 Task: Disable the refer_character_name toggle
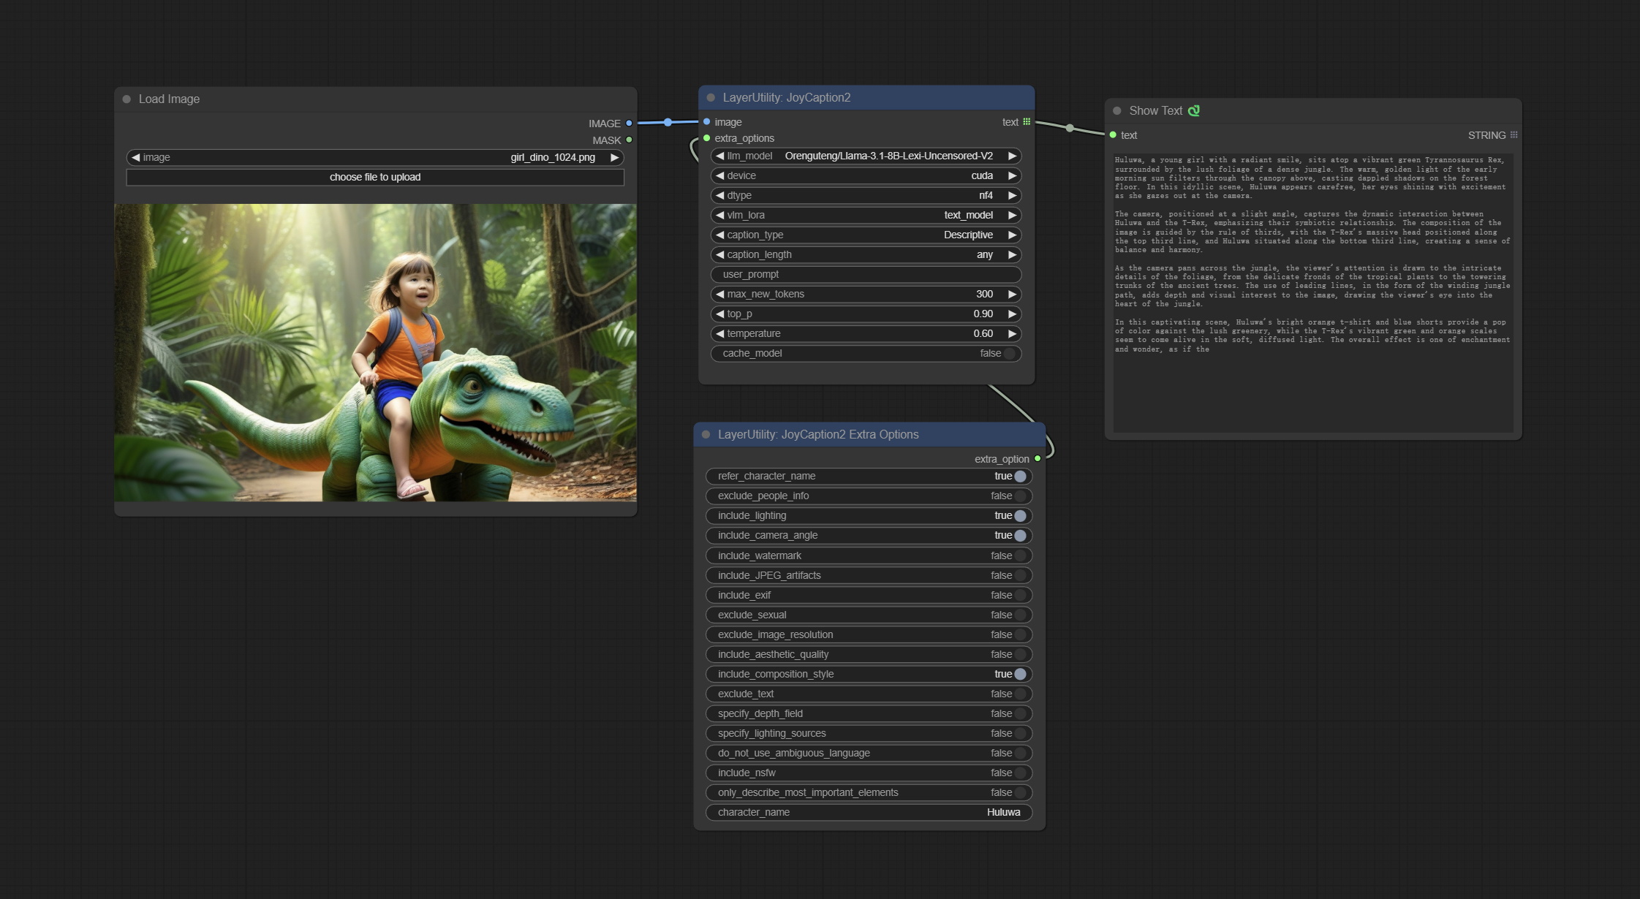[1020, 477]
